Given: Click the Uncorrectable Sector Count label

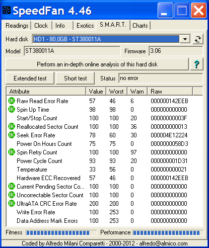Looking at the screenshot, I should [x=50, y=195].
